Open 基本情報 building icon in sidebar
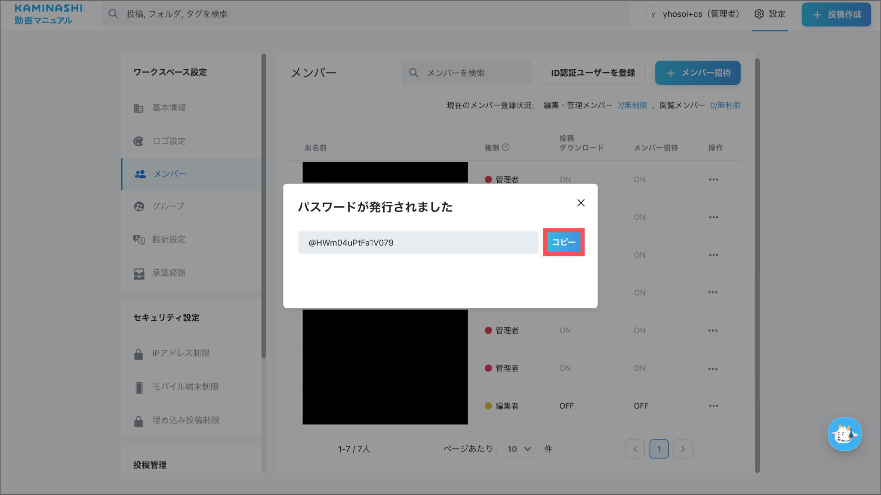Screen dimensions: 881x495 139,108
